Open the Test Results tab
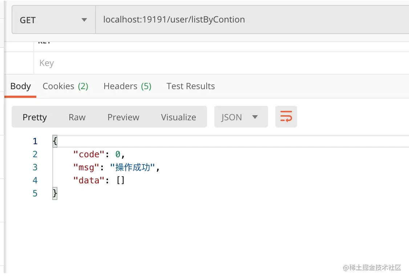 (191, 86)
